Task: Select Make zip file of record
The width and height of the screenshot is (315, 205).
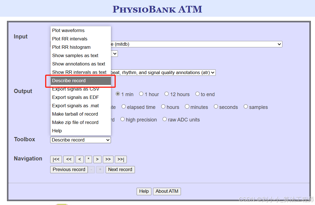Action: [81, 123]
